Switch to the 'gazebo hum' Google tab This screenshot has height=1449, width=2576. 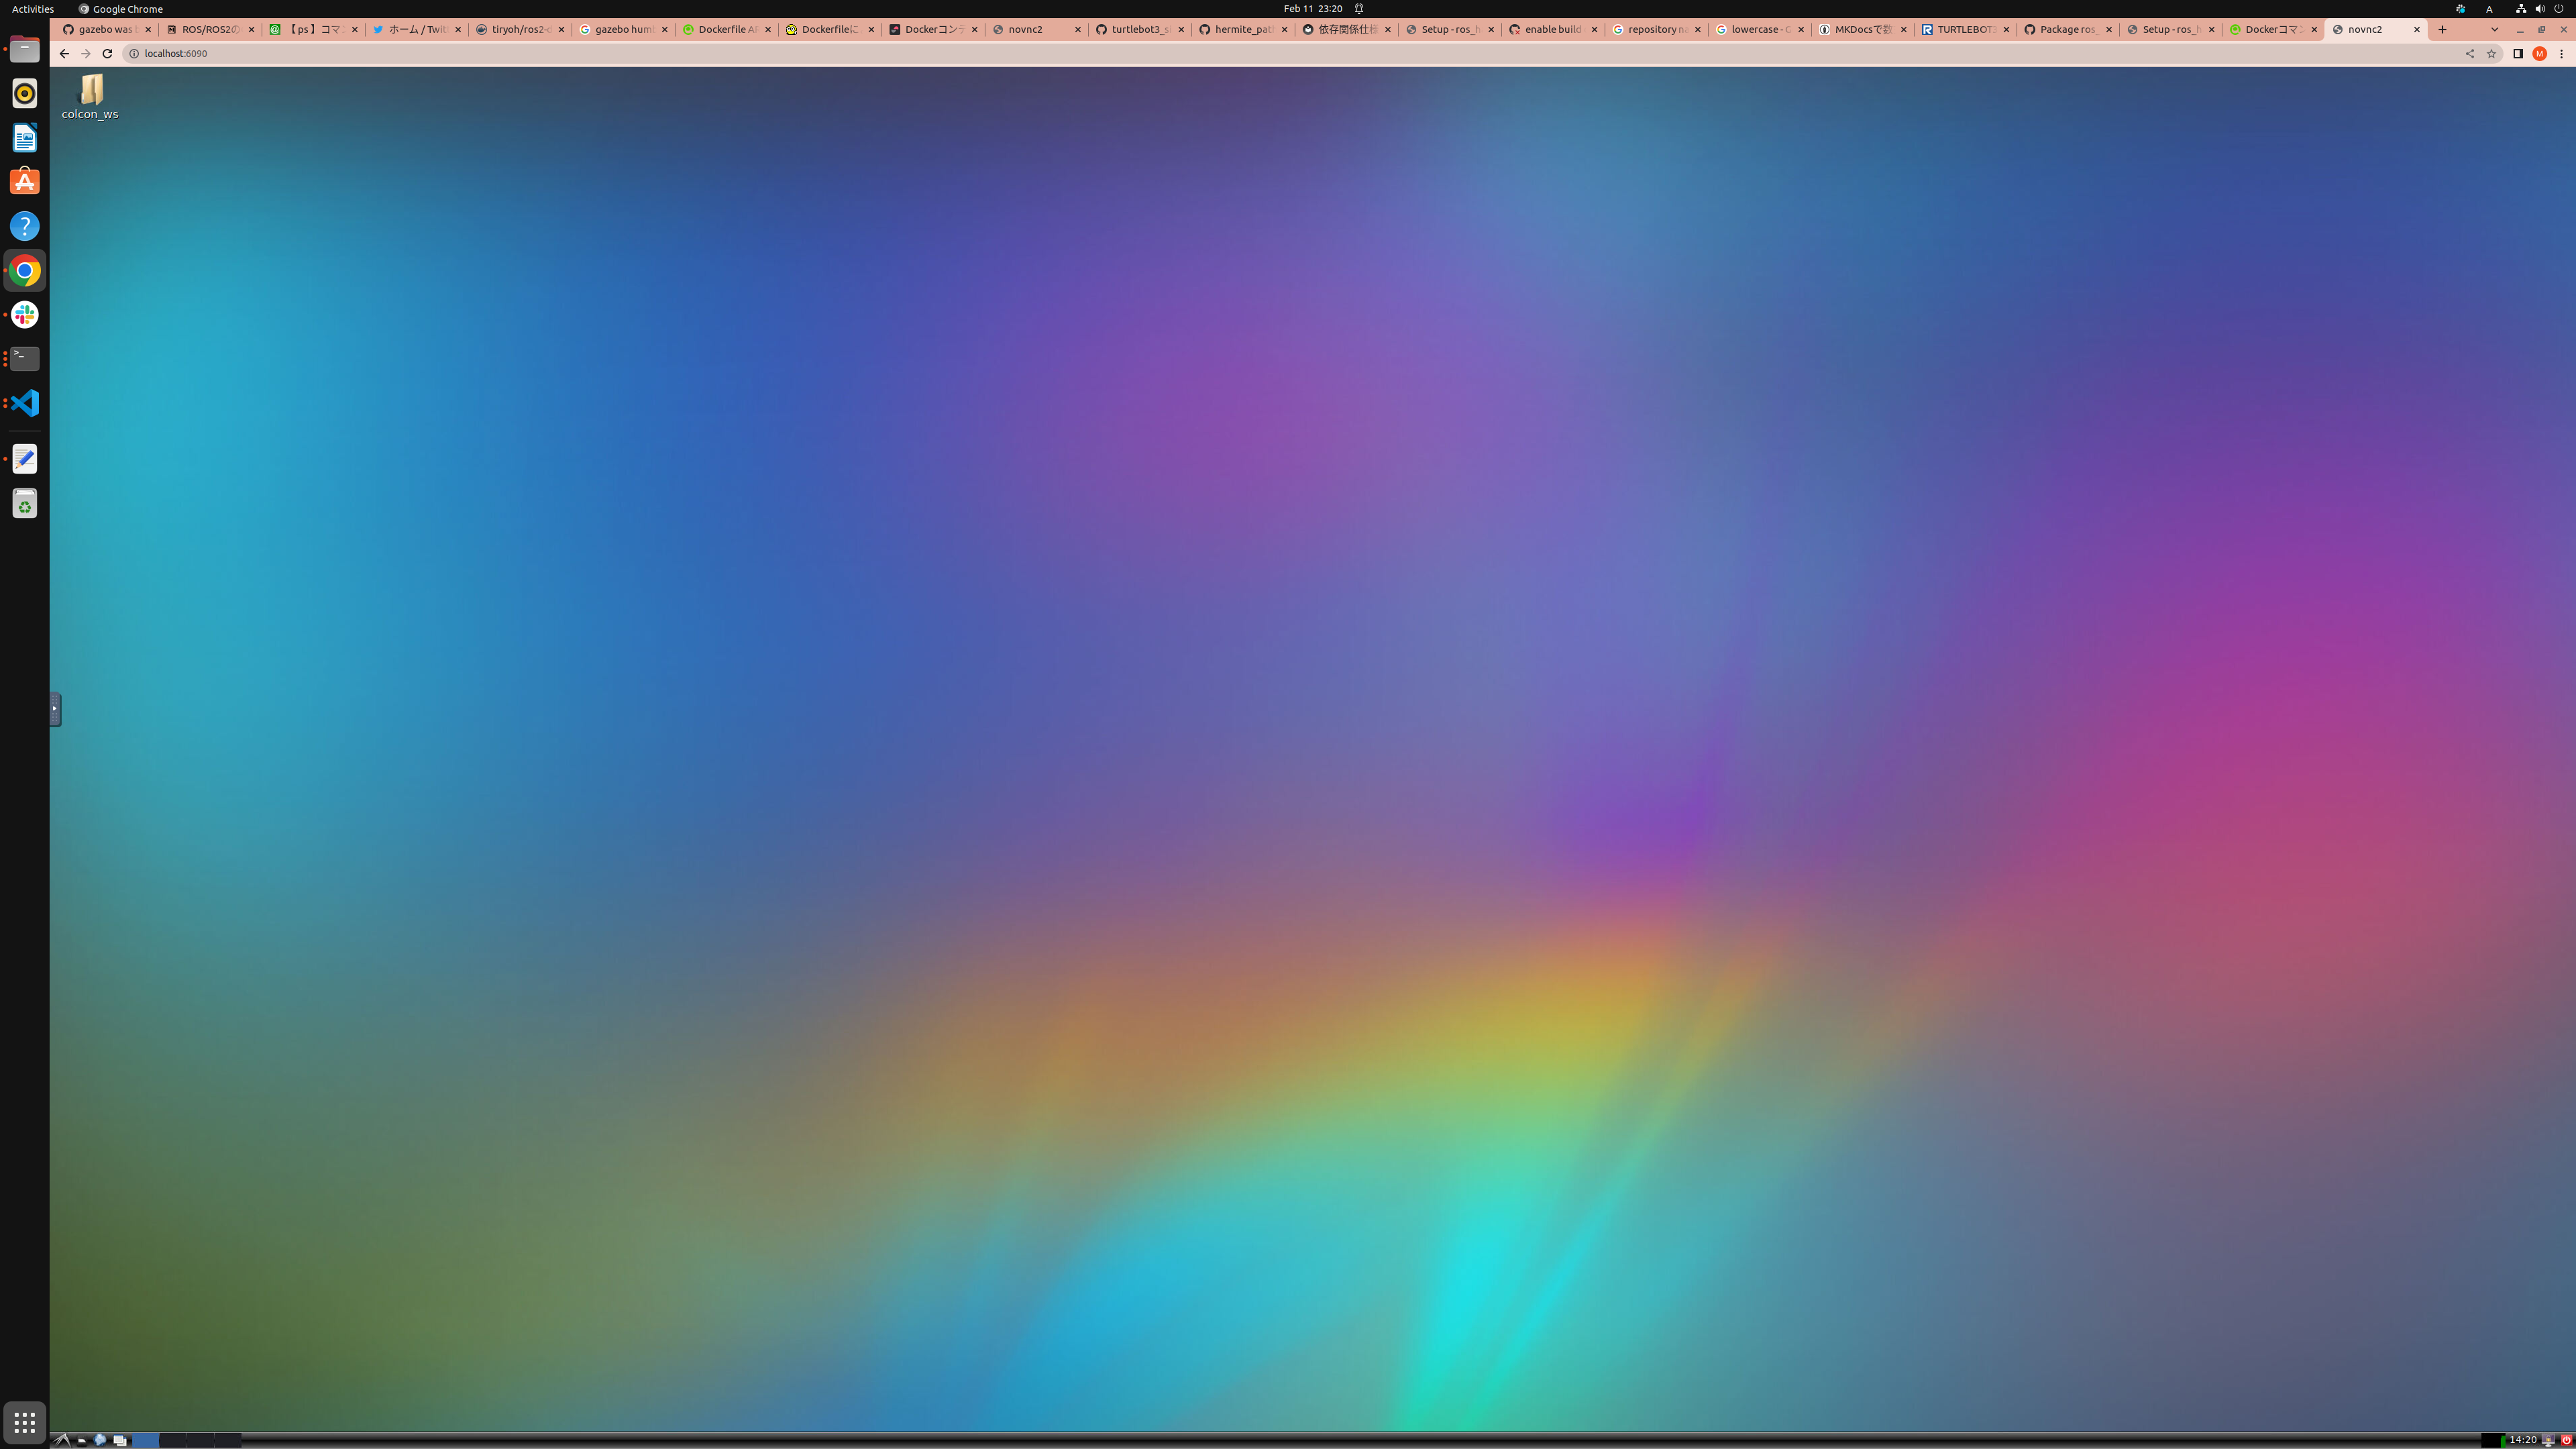pyautogui.click(x=622, y=30)
